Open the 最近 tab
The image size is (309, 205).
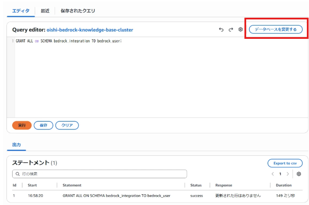pos(45,11)
